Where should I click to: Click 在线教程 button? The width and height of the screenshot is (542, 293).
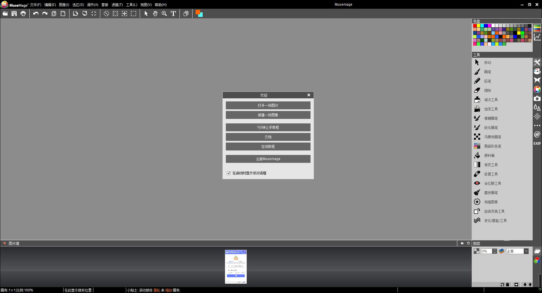268,146
